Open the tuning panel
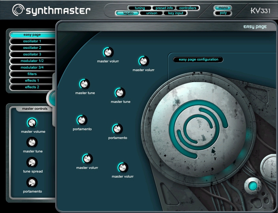278x213 pixels. coord(140,8)
